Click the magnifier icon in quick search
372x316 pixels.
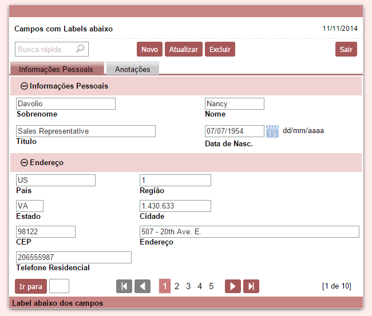point(80,49)
